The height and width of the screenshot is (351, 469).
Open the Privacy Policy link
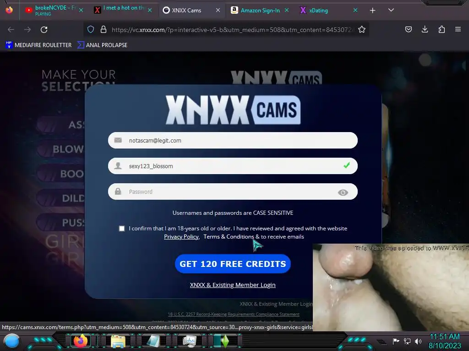coord(181,237)
